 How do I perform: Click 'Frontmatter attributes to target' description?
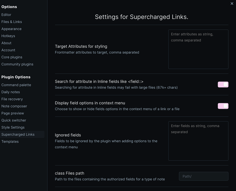[x=97, y=52]
